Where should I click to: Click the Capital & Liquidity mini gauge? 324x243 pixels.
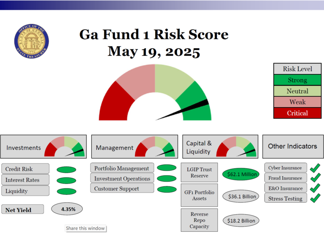click(236, 146)
